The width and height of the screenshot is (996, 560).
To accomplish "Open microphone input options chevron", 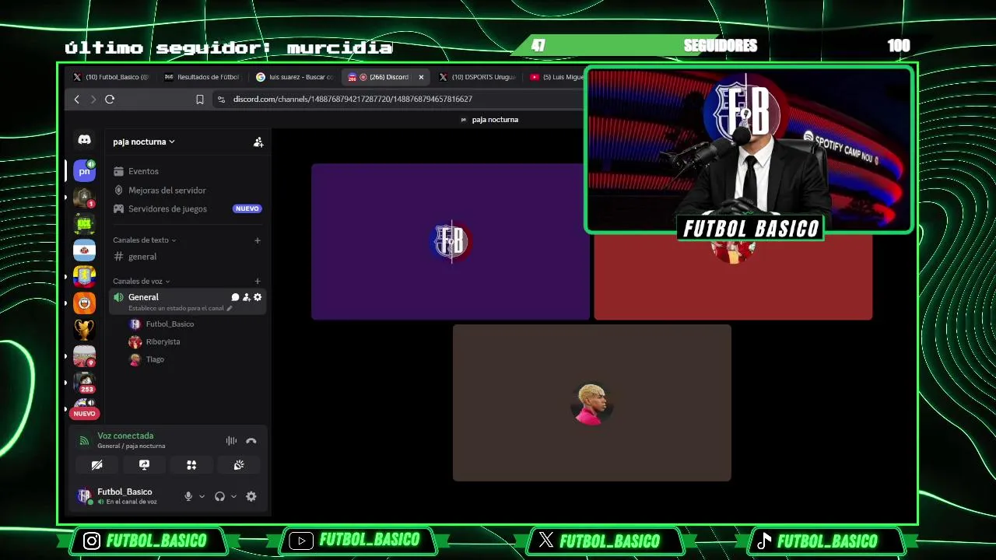I will click(202, 497).
